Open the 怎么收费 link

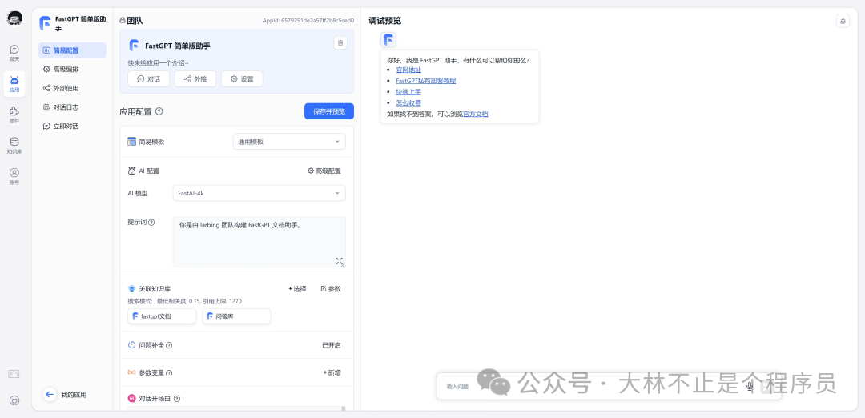click(x=408, y=102)
